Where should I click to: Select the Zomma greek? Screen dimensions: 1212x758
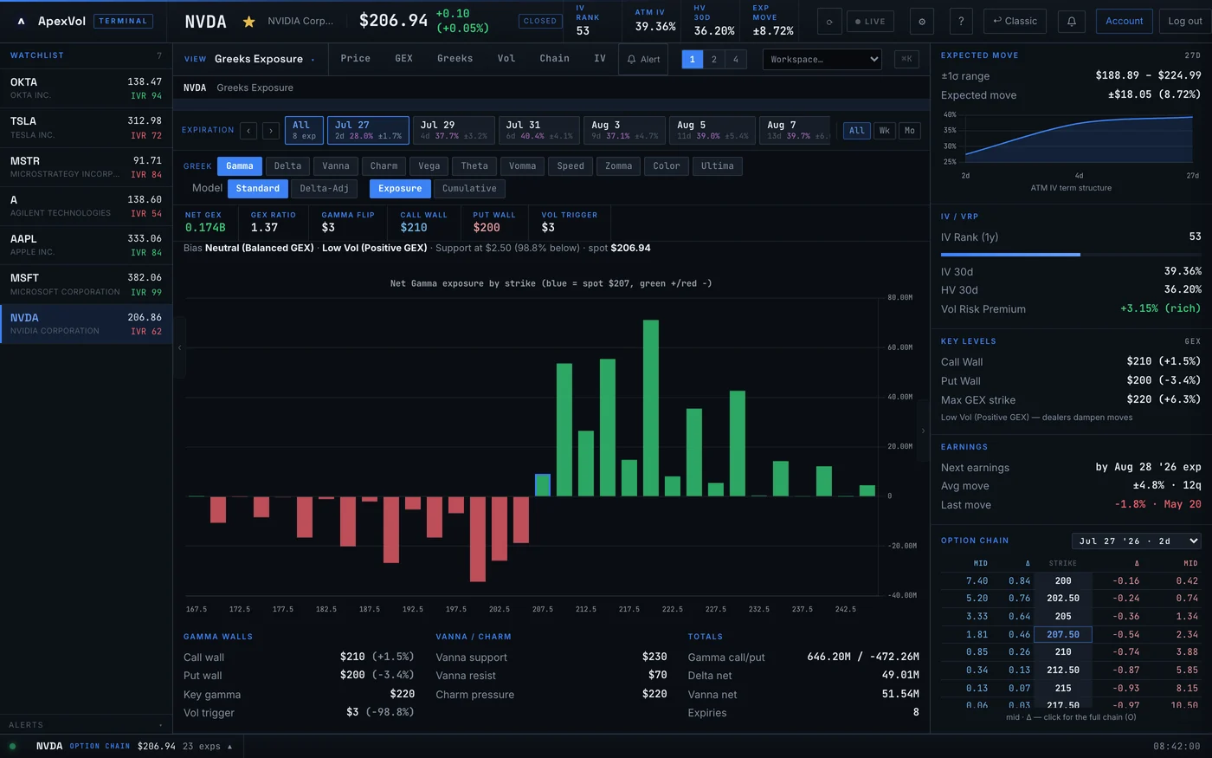click(x=618, y=166)
